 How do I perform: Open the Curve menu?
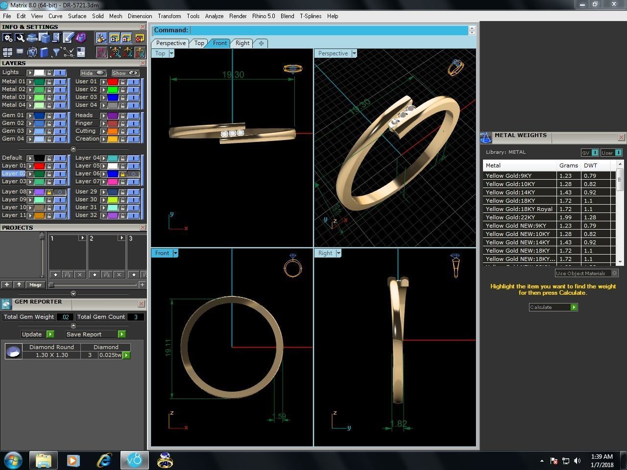click(x=55, y=16)
